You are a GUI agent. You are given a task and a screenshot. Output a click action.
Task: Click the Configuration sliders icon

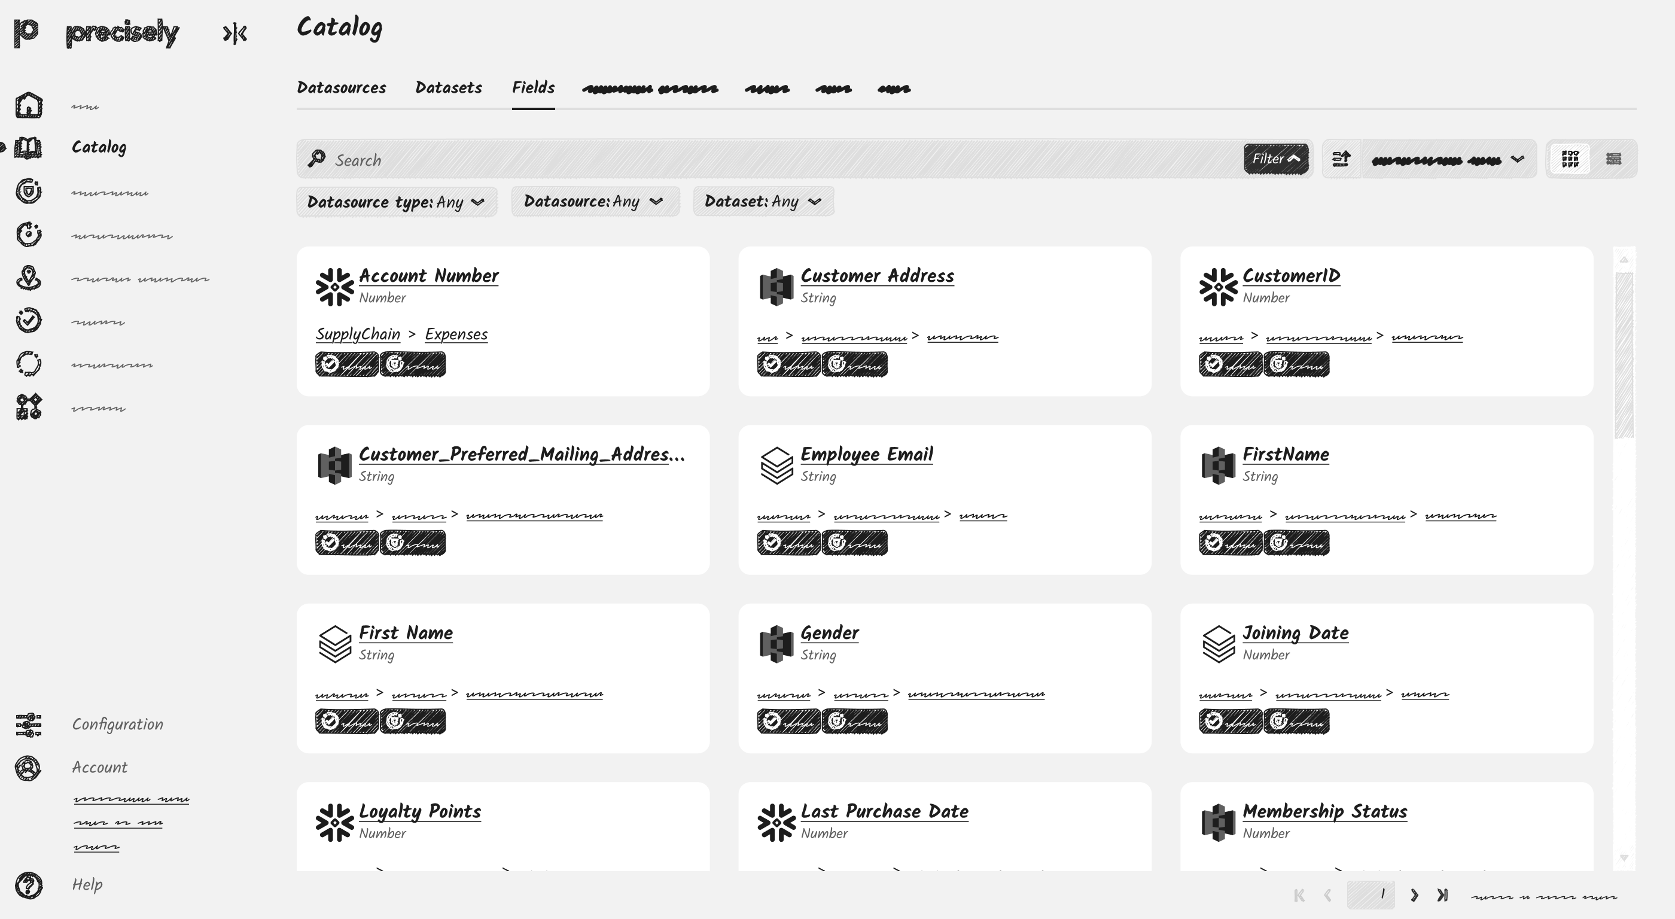click(29, 725)
